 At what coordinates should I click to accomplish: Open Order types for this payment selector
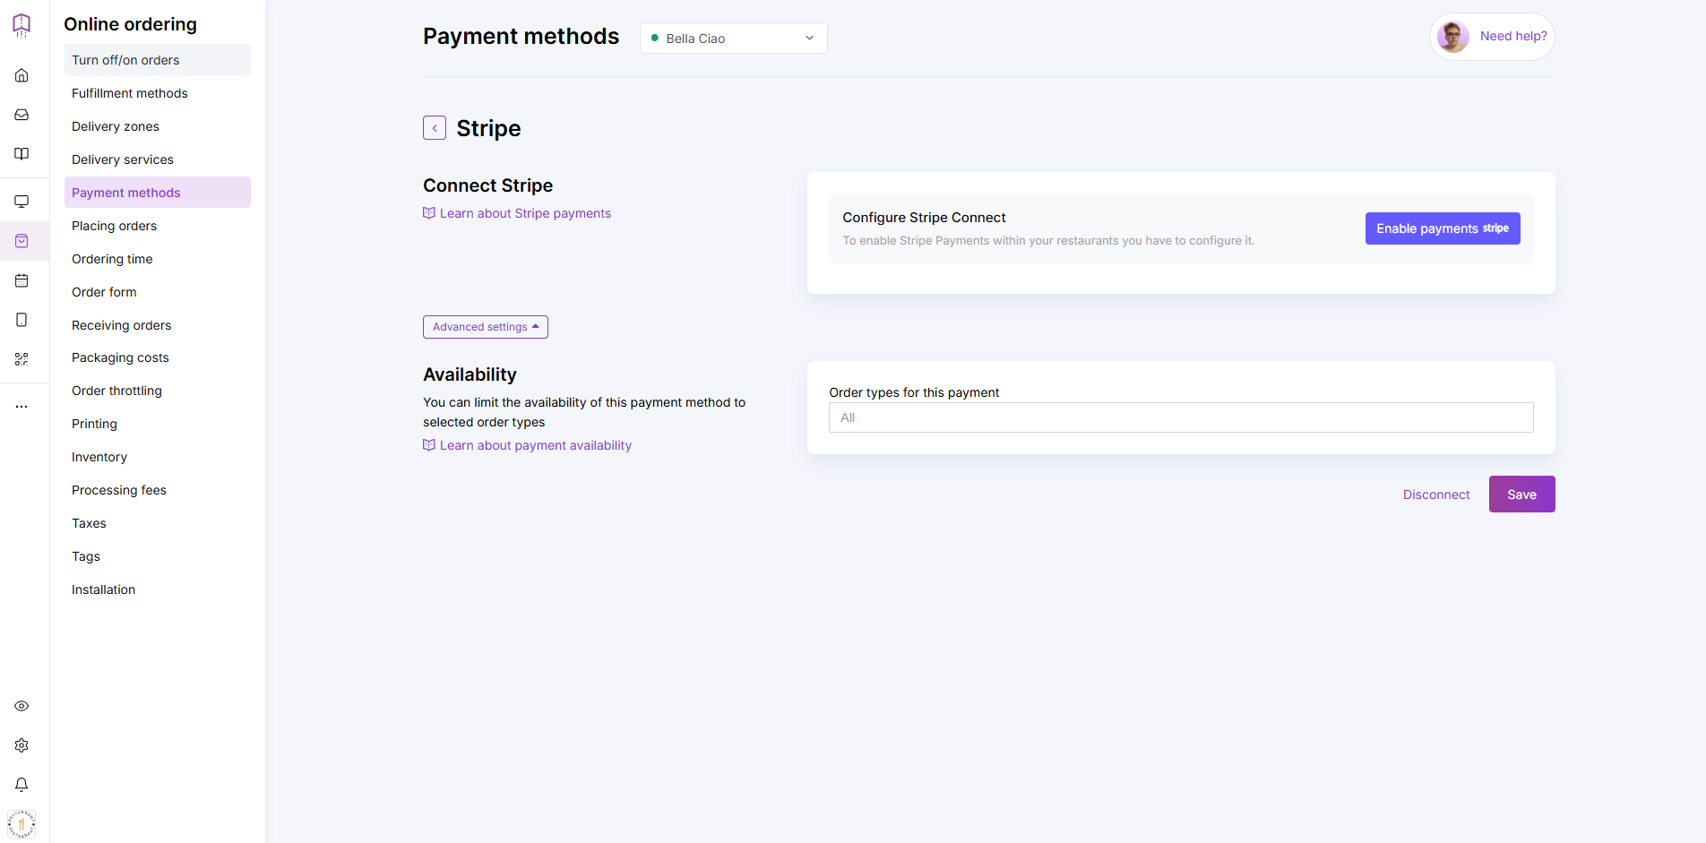[x=1181, y=417]
